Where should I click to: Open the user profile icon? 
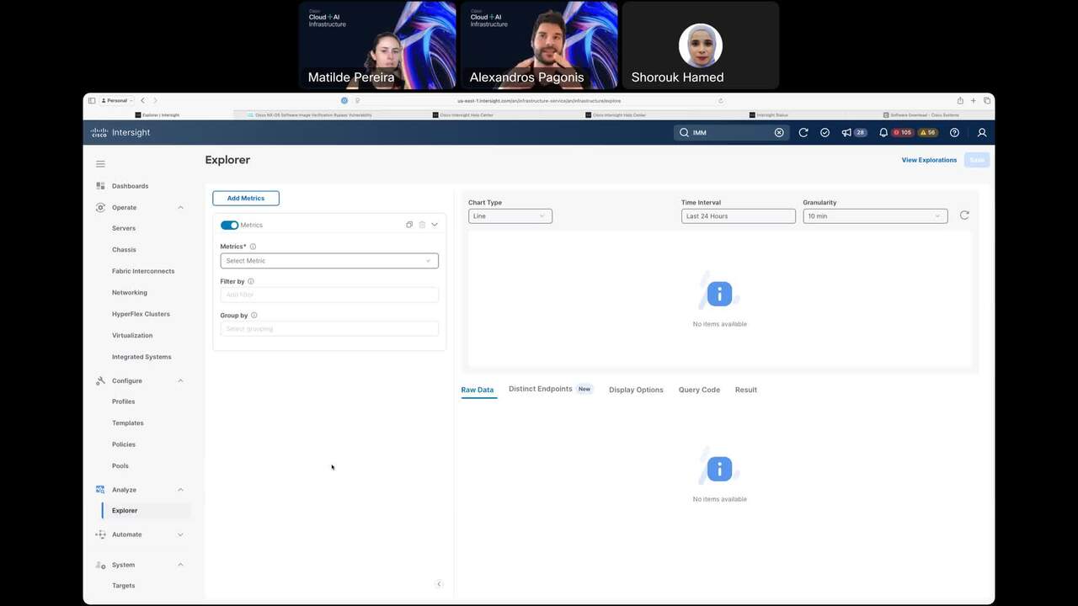pyautogui.click(x=982, y=132)
